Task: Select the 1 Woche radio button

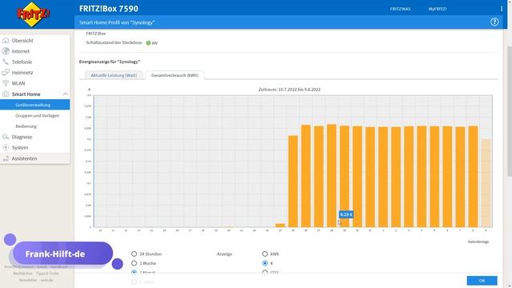Action: (x=134, y=263)
